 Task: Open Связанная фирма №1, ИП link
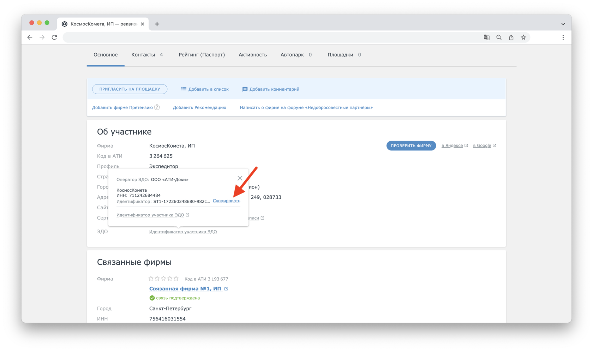[x=185, y=289]
